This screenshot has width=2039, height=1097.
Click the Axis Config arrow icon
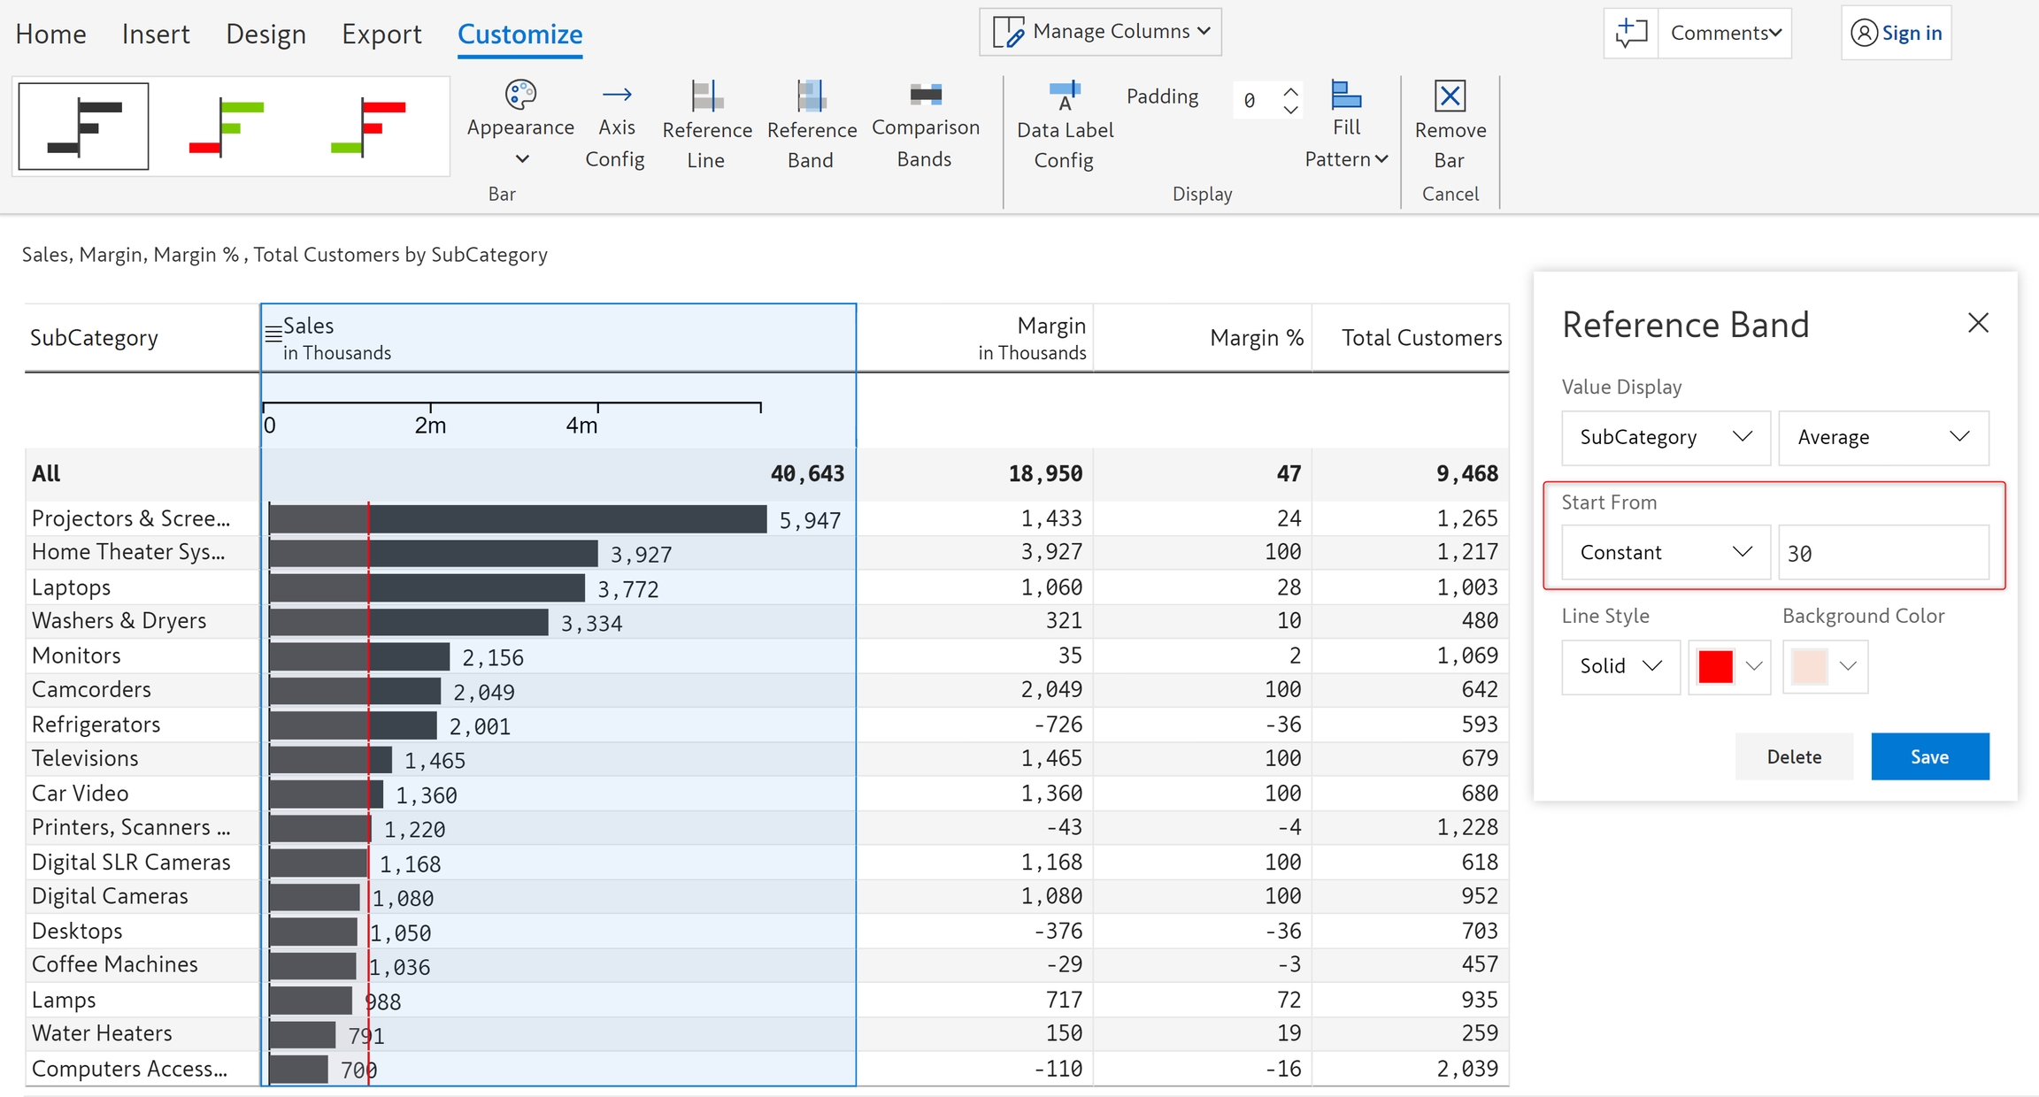click(616, 95)
